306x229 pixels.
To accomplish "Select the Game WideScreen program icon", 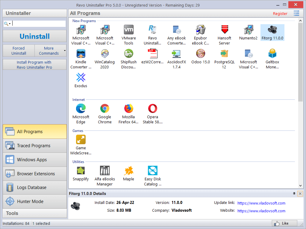I will point(81,140).
